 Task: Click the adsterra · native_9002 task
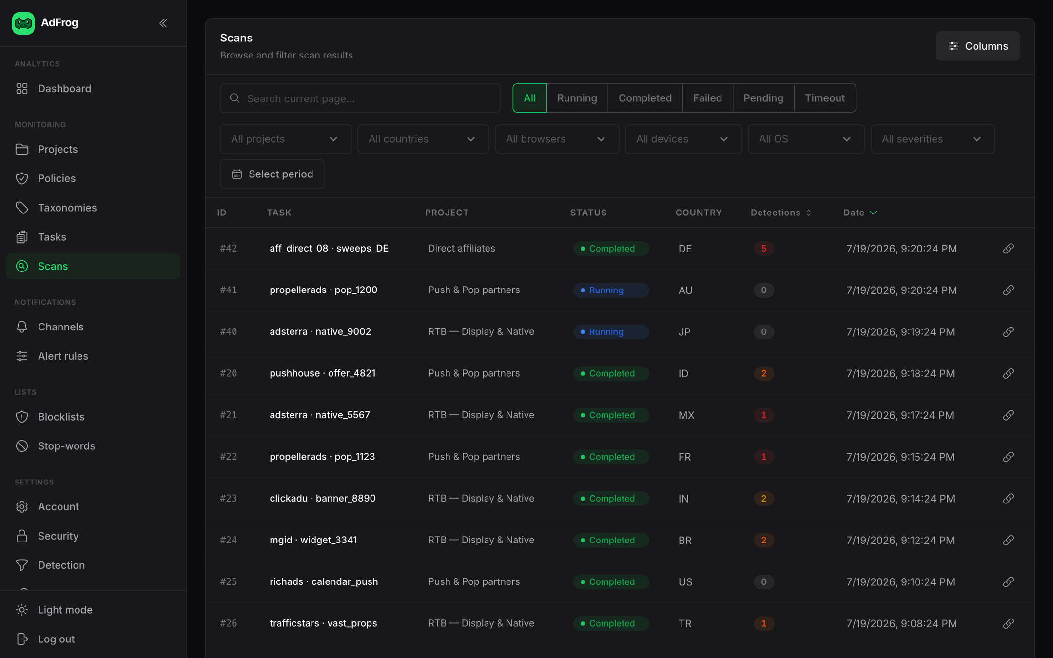coord(320,331)
